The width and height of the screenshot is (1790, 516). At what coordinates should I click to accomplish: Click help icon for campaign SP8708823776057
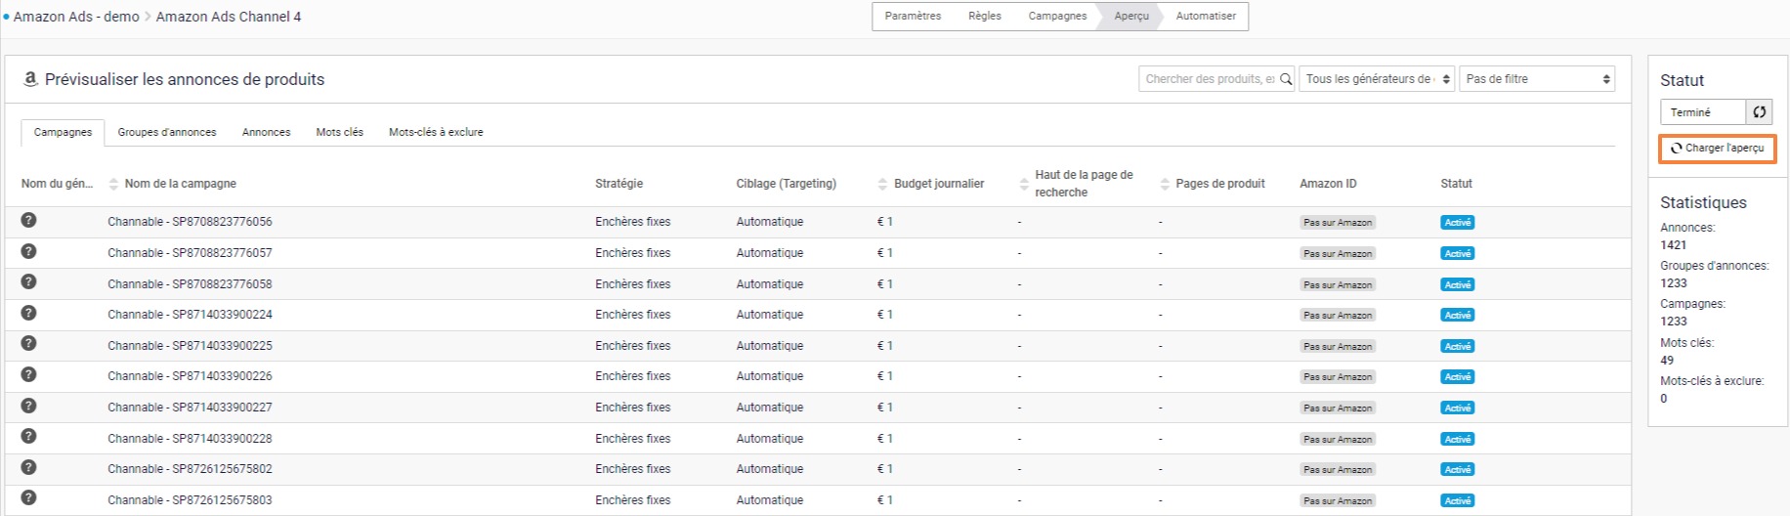28,251
